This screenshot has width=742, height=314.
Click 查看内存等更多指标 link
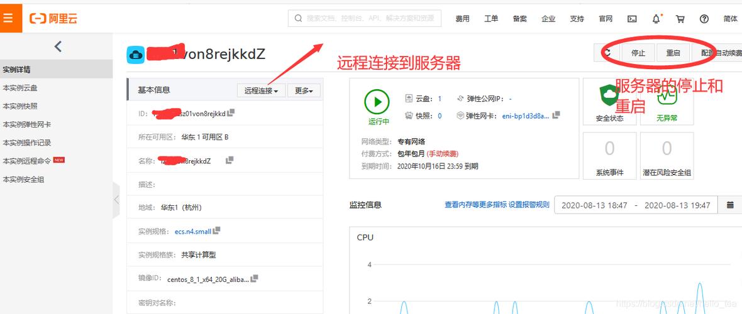pyautogui.click(x=475, y=205)
